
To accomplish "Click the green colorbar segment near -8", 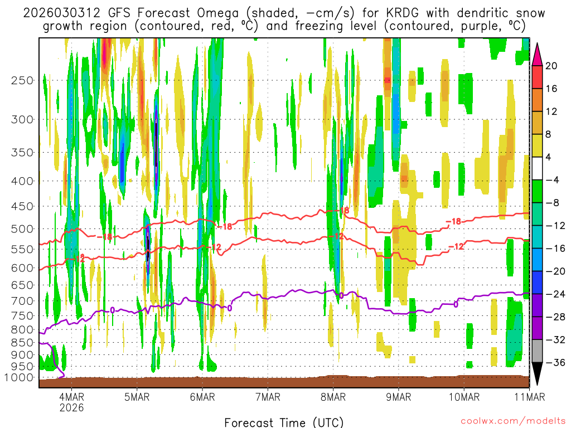I will (x=537, y=192).
